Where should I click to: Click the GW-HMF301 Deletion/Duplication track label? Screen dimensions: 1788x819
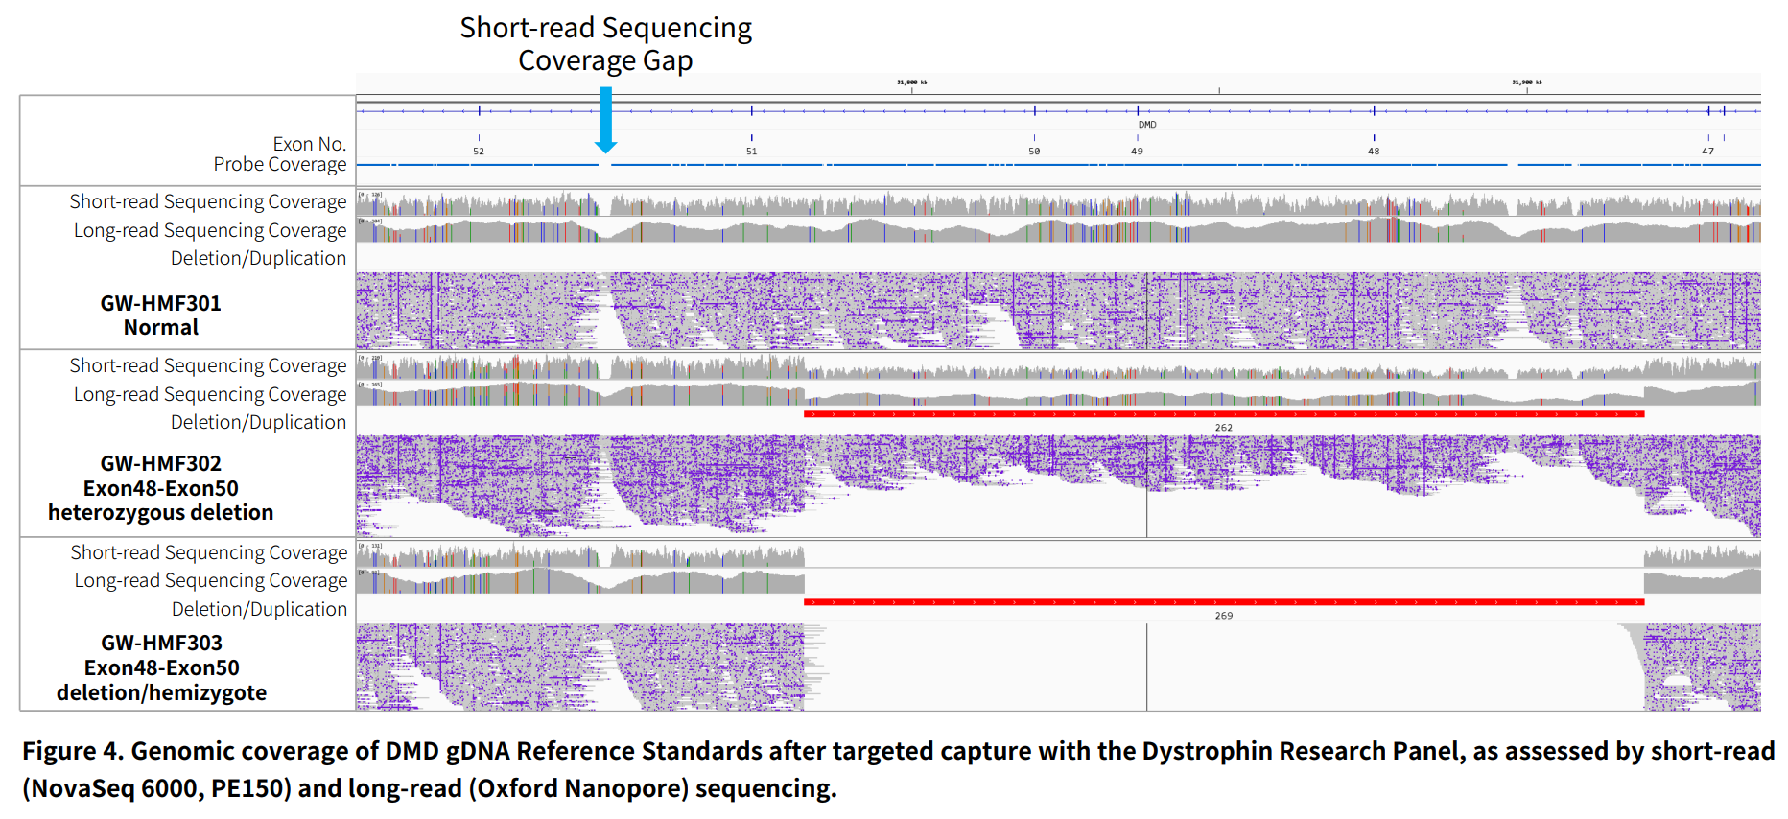point(258,259)
